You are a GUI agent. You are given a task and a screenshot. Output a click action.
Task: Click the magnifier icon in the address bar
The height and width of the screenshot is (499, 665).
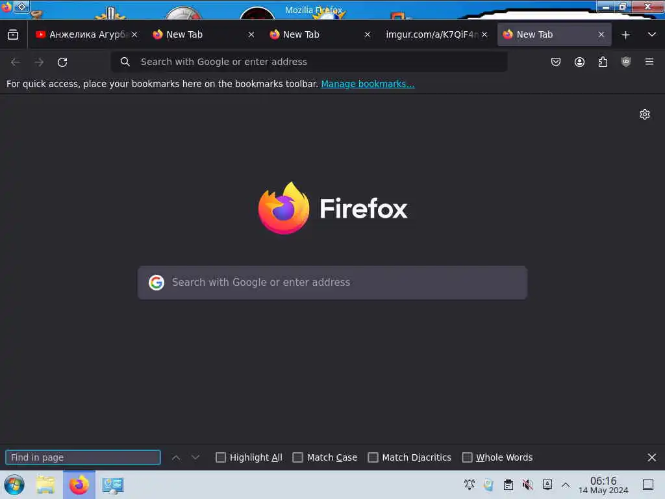coord(125,62)
